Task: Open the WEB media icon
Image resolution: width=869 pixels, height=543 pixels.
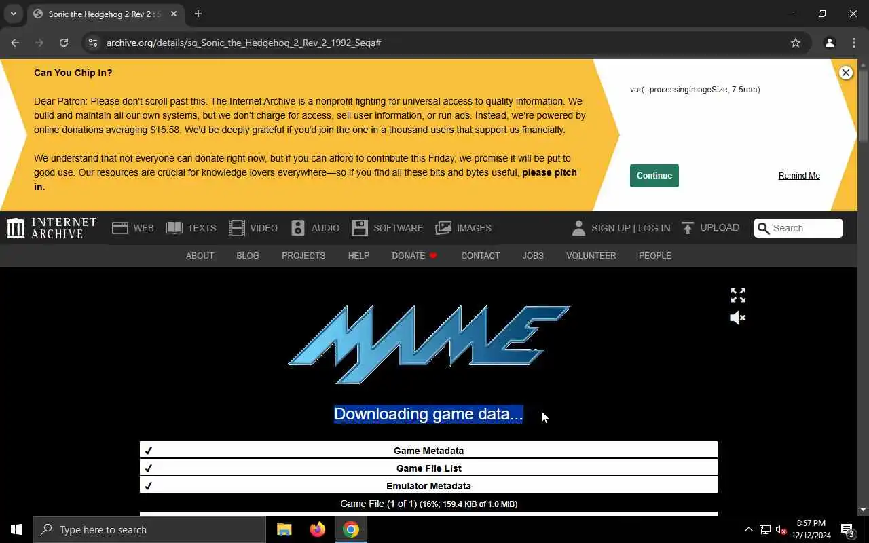Action: 120,228
